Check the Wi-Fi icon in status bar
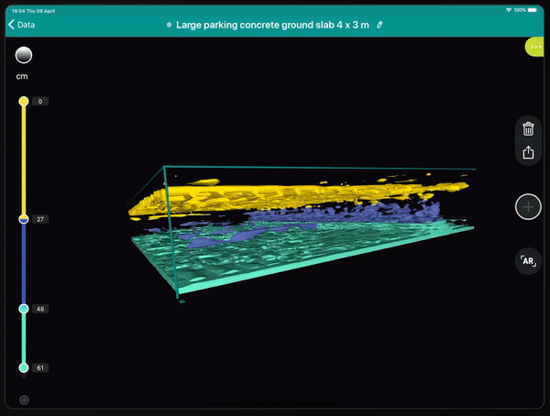Screen dimensions: 550x416 point(509,10)
